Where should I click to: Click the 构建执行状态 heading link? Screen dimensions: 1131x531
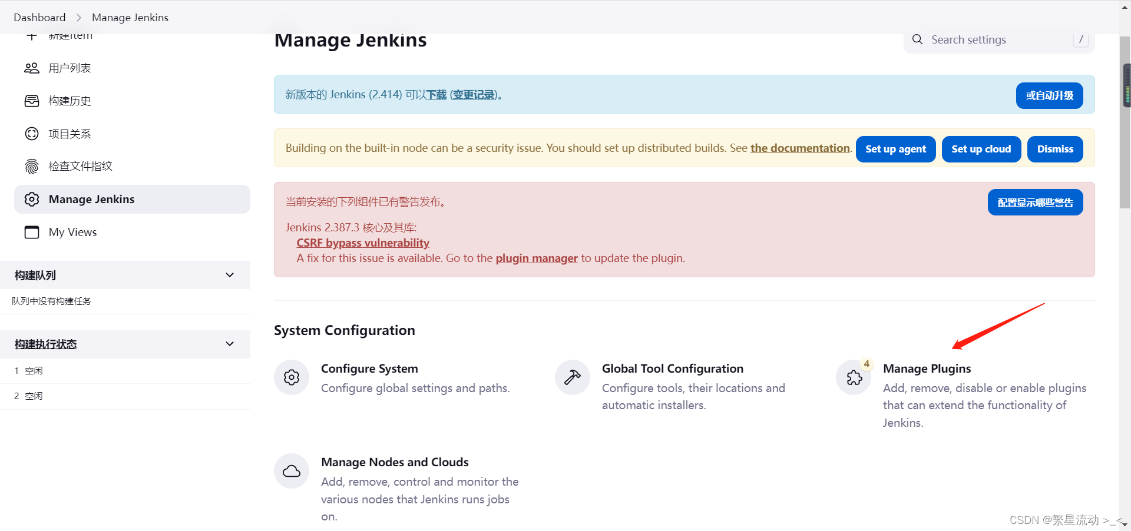pyautogui.click(x=45, y=344)
